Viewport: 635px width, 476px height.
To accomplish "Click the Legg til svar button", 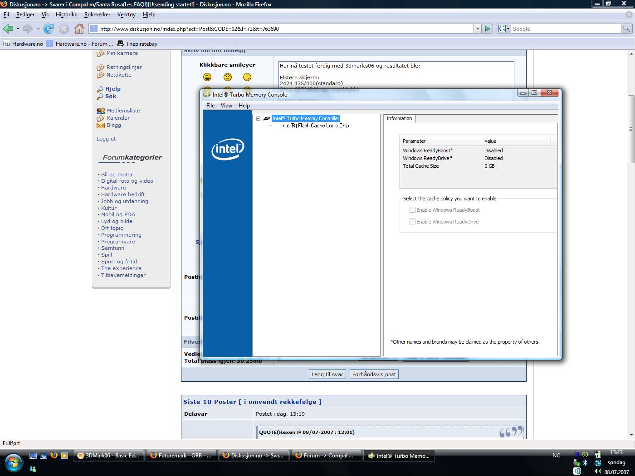I will click(x=327, y=374).
